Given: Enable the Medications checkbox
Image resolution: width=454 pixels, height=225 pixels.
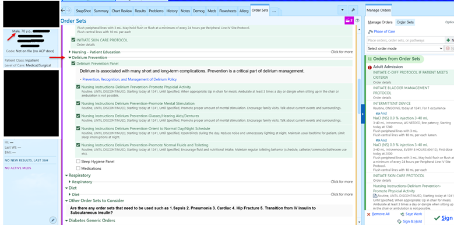Looking at the screenshot, I should click(78, 168).
